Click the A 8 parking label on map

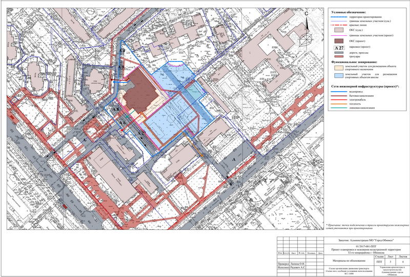(116, 110)
